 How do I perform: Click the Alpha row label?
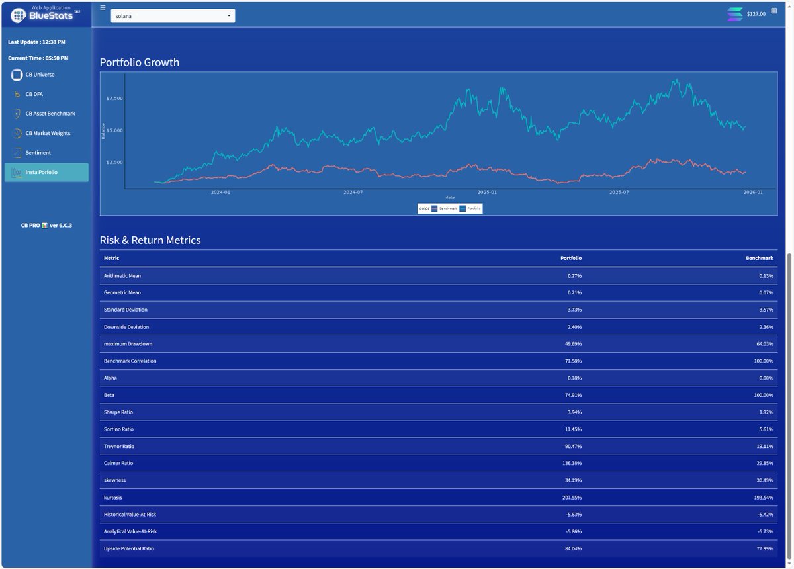click(x=110, y=378)
